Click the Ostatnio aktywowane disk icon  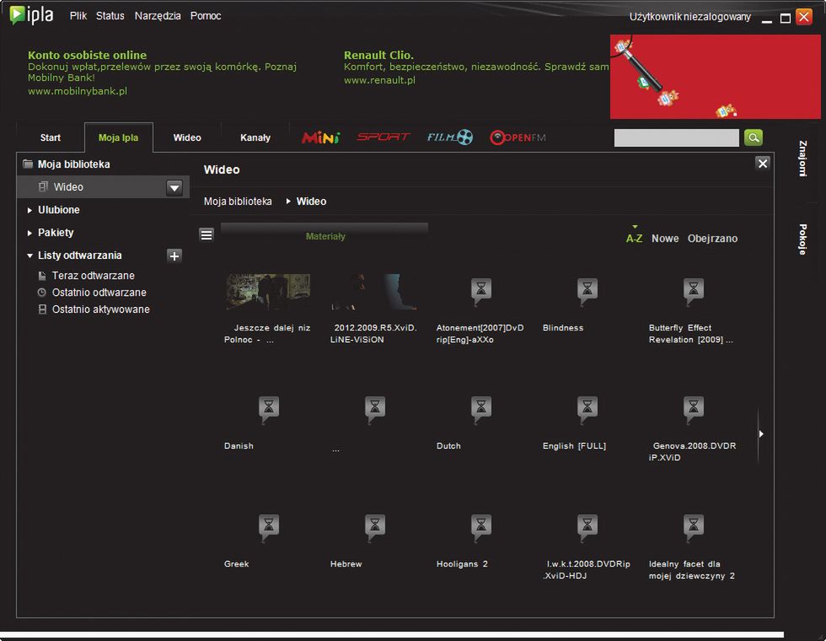point(42,310)
